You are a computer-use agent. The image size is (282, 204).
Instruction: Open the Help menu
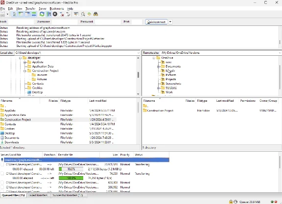(x=70, y=9)
